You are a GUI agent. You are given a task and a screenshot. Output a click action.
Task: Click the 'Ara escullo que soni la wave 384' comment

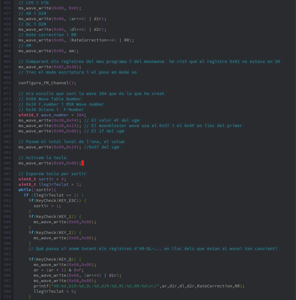pyautogui.click(x=91, y=94)
